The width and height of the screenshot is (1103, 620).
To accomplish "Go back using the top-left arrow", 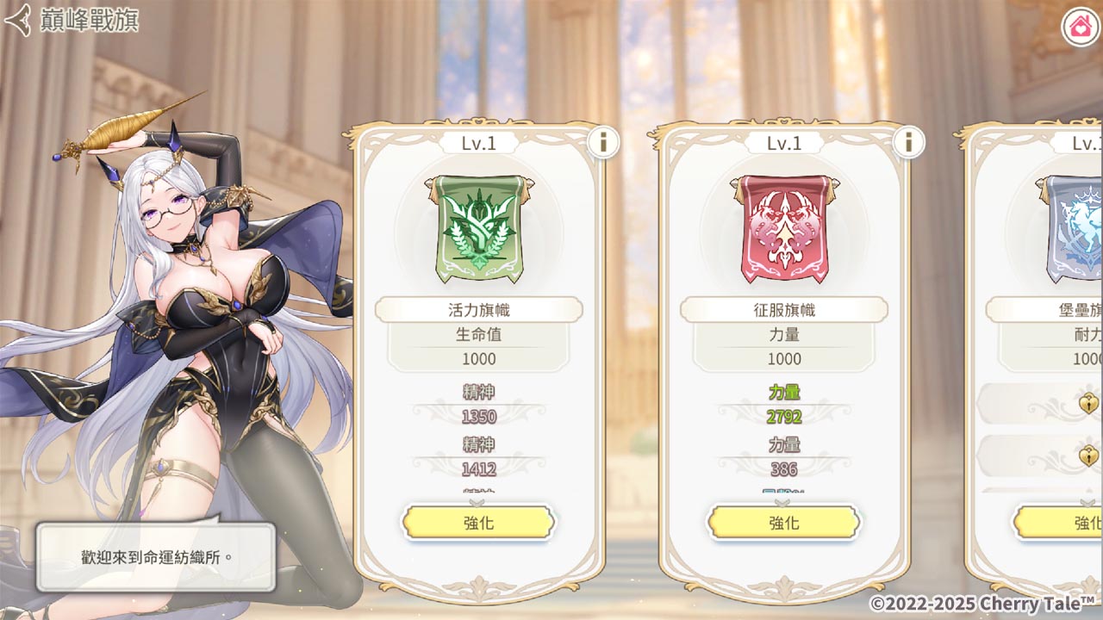I will pos(17,21).
